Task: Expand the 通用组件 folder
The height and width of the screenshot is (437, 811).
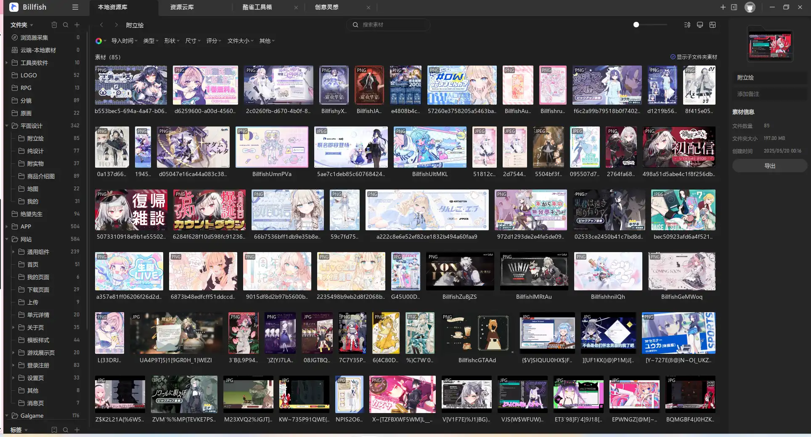Action: tap(13, 252)
